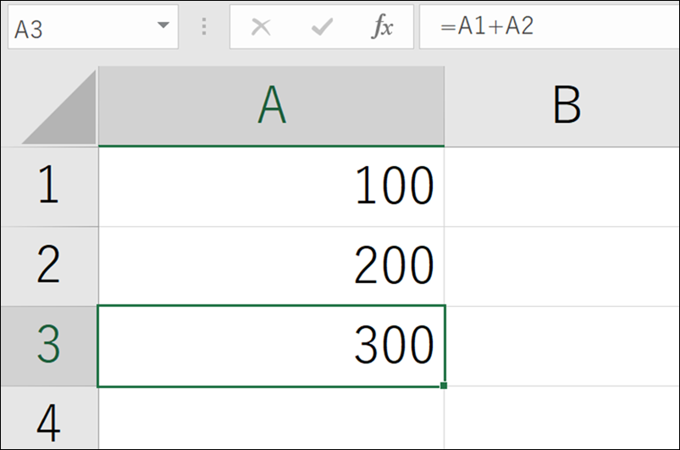This screenshot has width=680, height=450.
Task: Click the Enter checkmark icon in formula bar
Action: (x=322, y=27)
